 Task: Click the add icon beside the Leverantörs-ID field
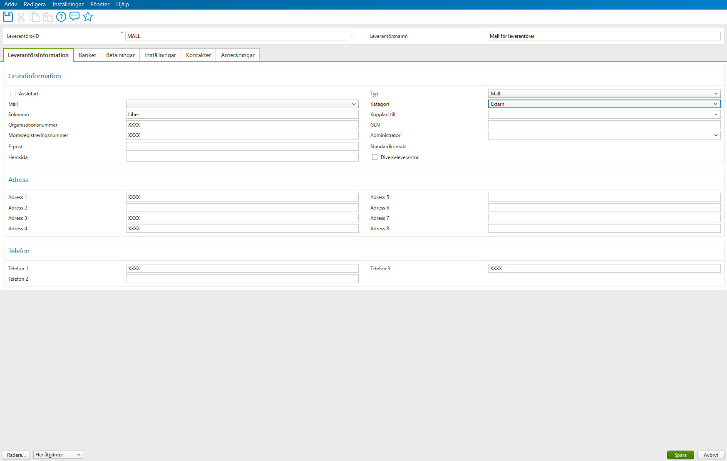pos(353,36)
